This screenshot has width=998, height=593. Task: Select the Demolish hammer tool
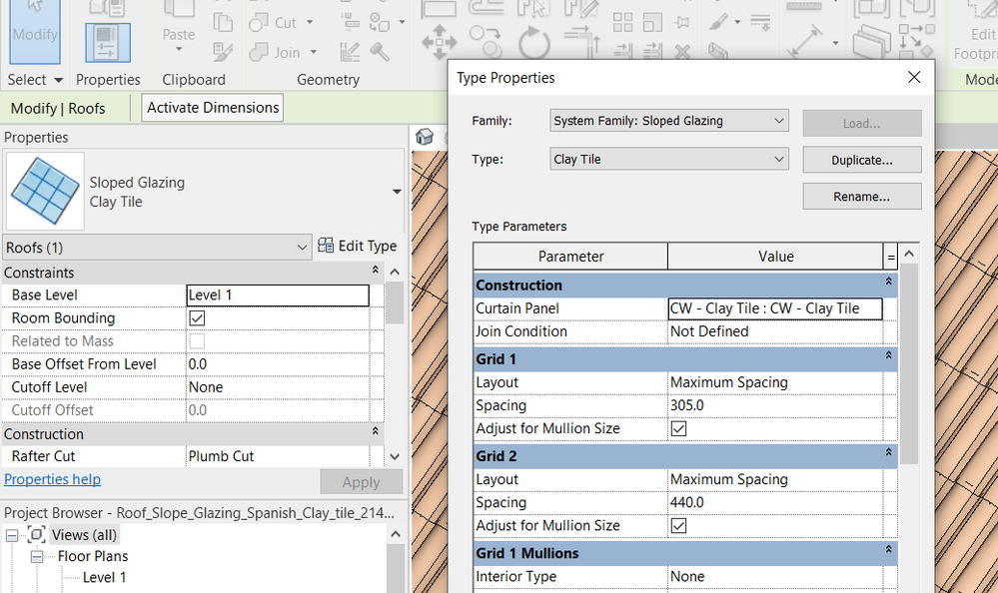click(x=380, y=52)
